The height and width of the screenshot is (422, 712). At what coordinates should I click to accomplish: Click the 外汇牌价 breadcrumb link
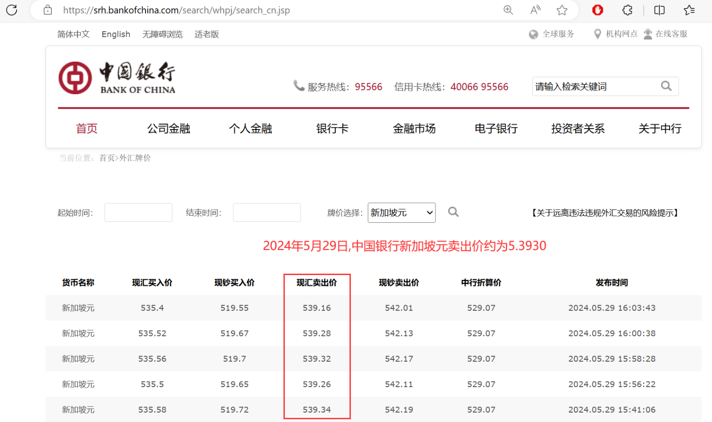pos(135,158)
